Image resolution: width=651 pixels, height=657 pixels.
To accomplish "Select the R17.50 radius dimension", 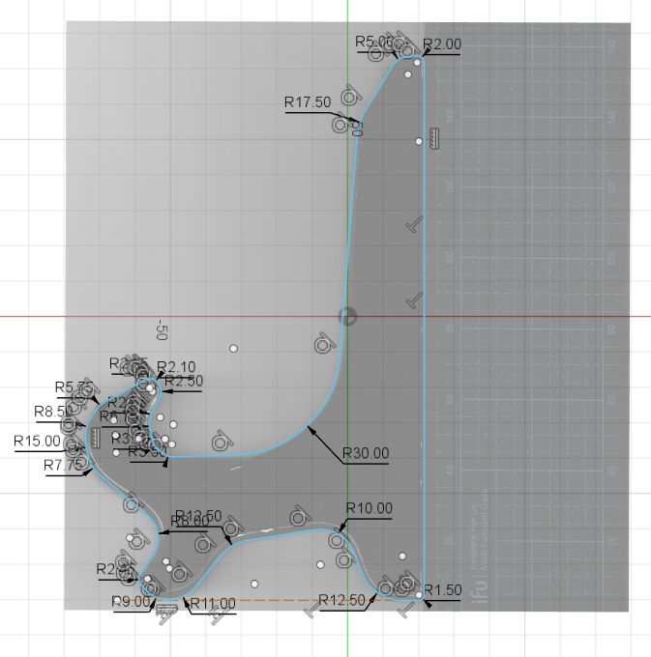I will point(308,101).
